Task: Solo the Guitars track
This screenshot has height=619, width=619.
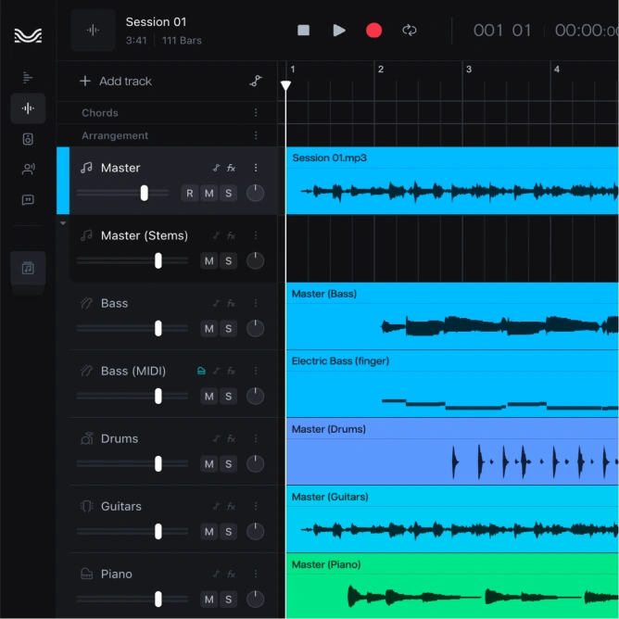Action: point(229,532)
